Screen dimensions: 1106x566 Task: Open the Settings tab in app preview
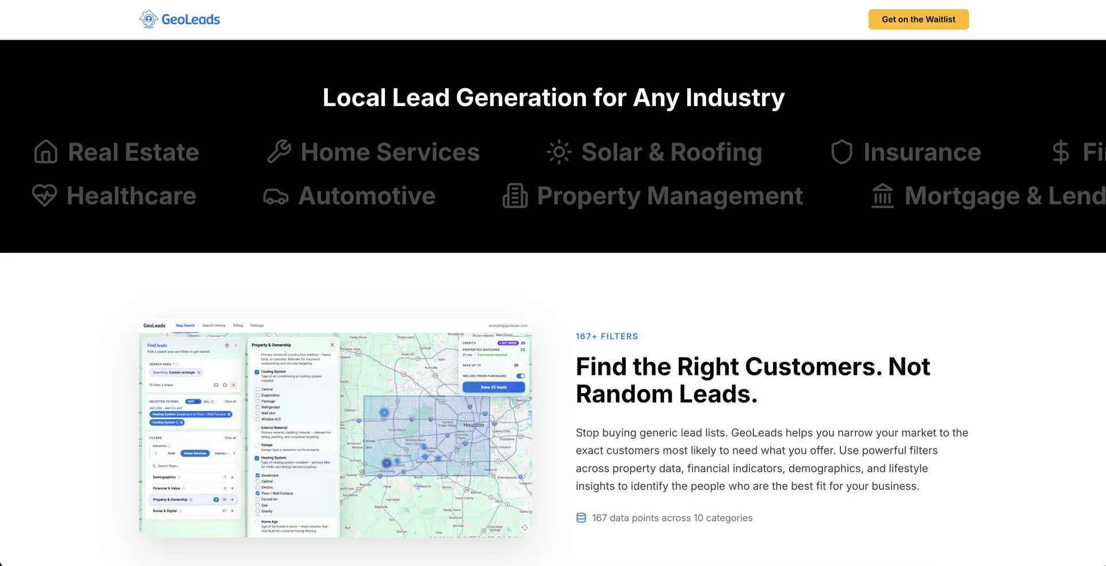[257, 325]
